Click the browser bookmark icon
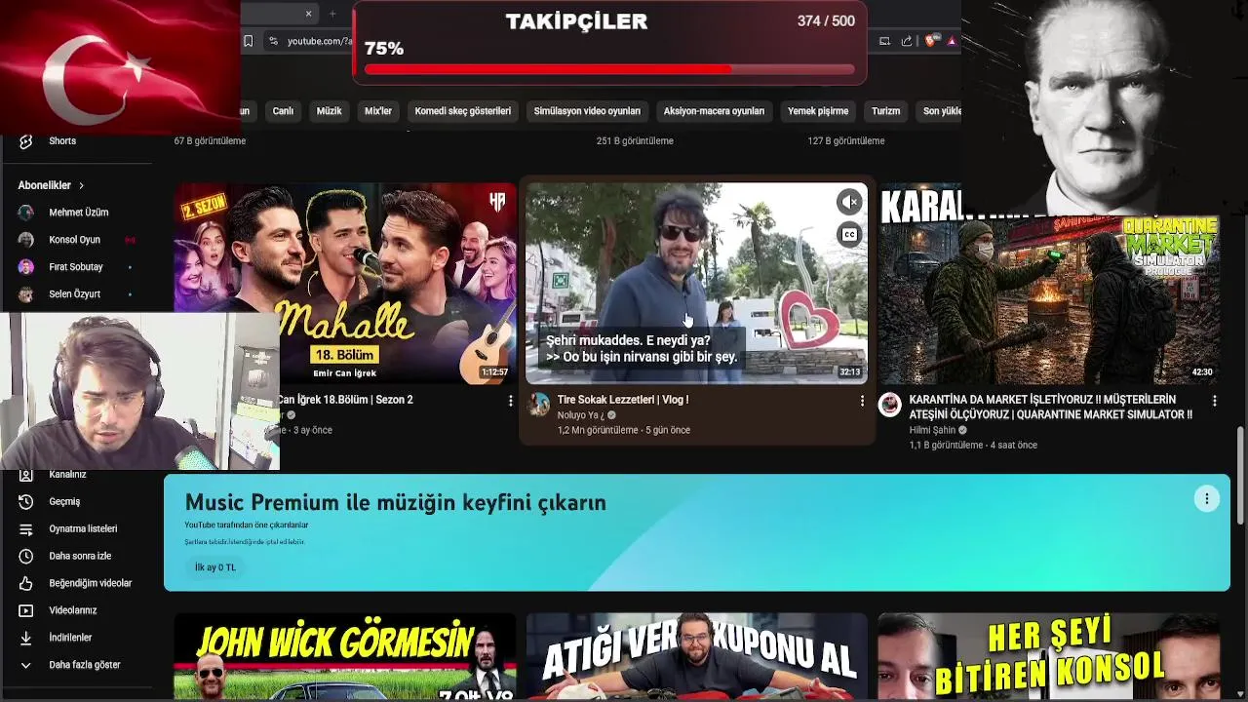Screen dimensions: 1248x702 (249, 41)
